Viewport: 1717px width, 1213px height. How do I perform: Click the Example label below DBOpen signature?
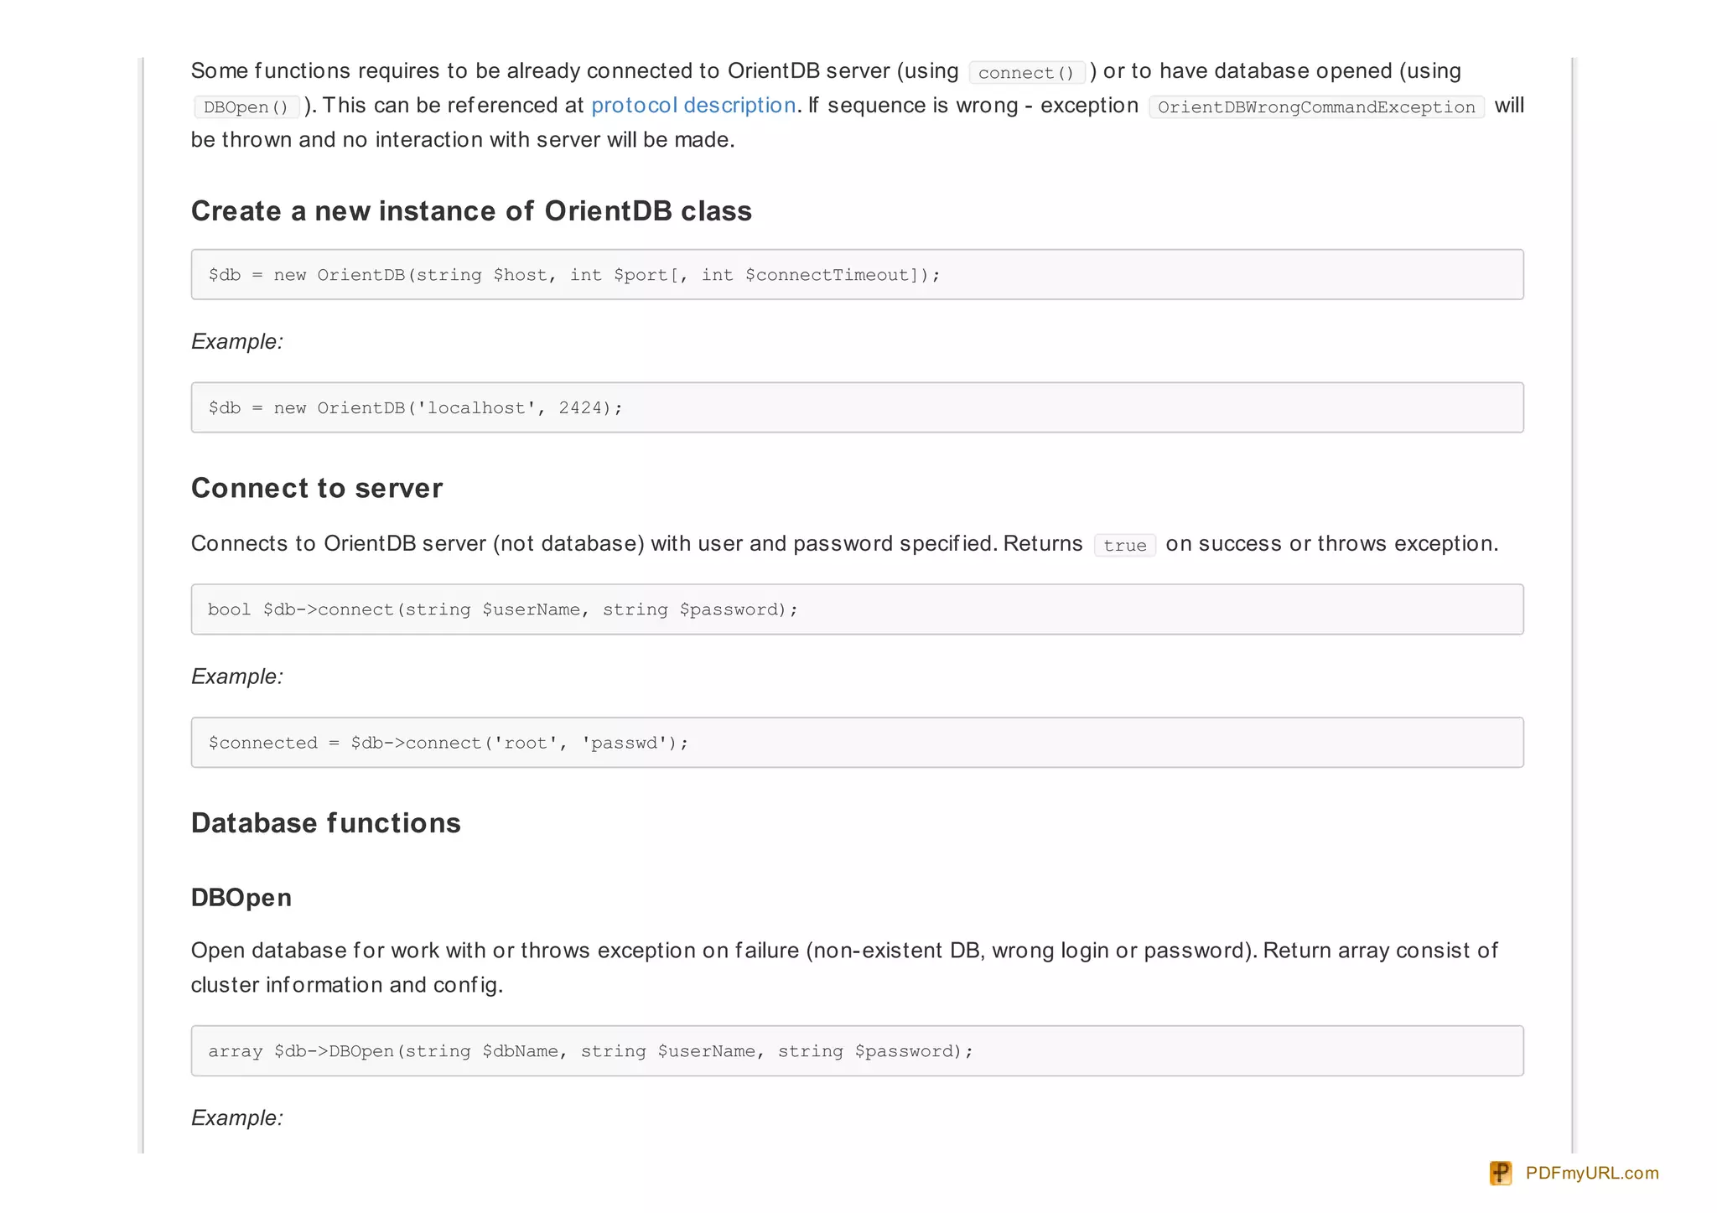[237, 1117]
